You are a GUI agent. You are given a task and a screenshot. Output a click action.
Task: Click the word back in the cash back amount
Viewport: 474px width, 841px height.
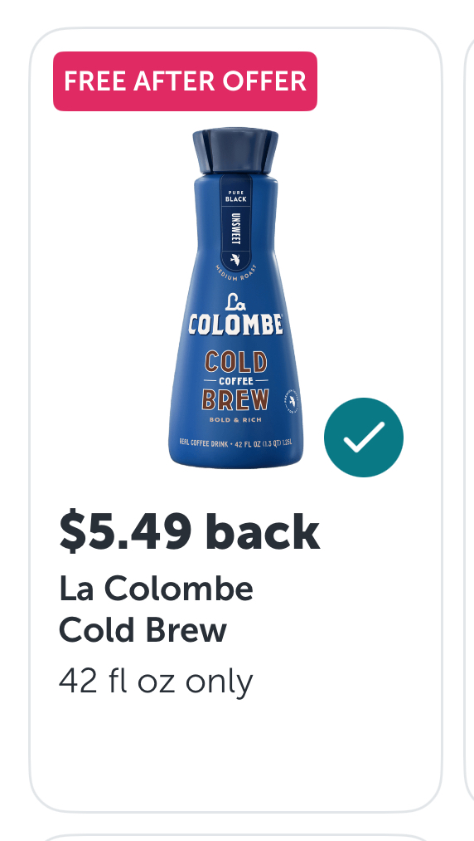pos(263,532)
